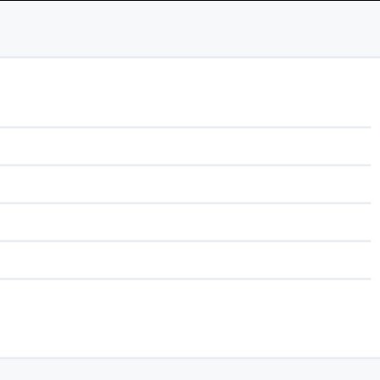Select the fourth empty list row
The image size is (380, 380).
185,222
